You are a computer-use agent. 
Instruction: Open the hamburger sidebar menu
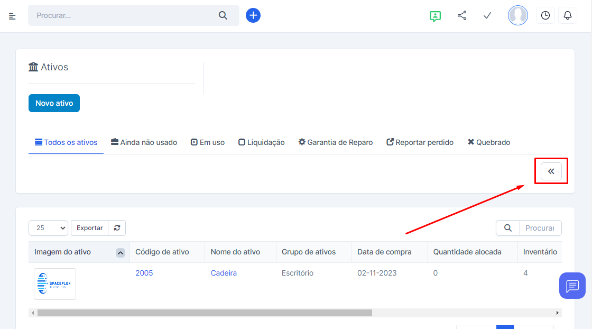pos(13,16)
